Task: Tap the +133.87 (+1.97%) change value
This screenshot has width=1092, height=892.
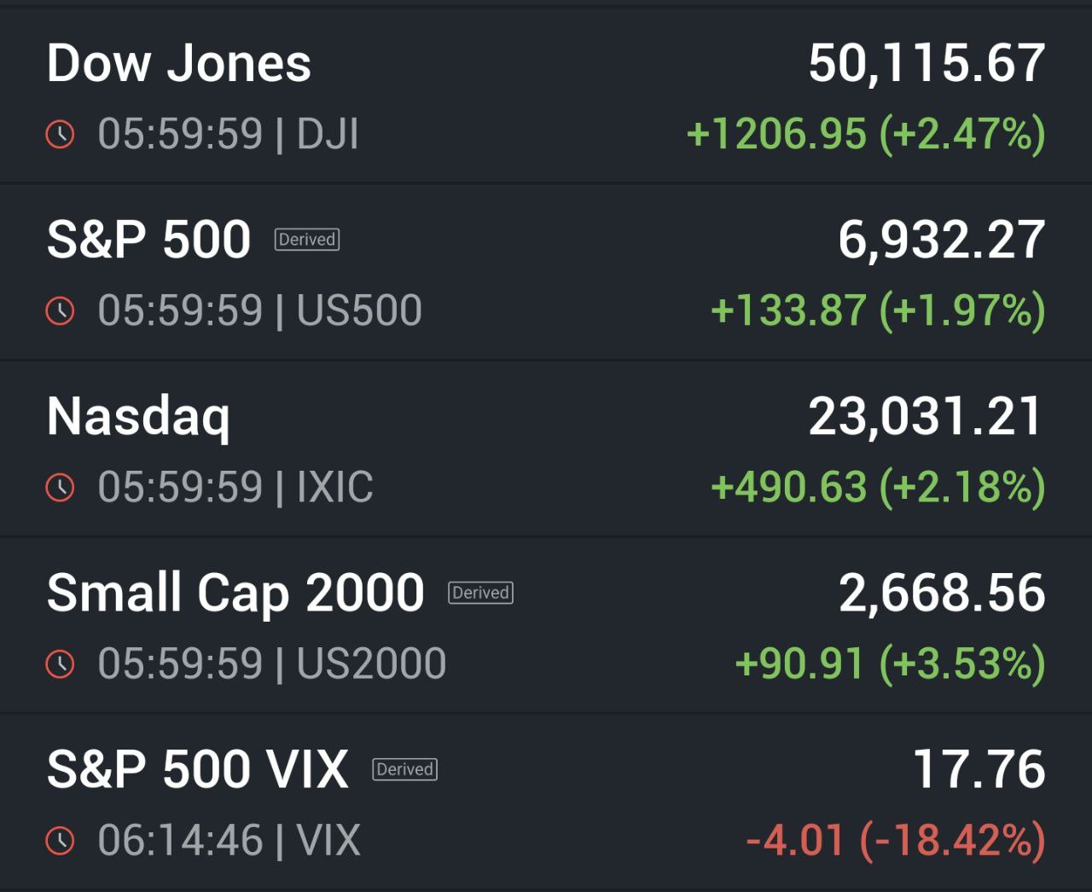Action: coord(878,310)
